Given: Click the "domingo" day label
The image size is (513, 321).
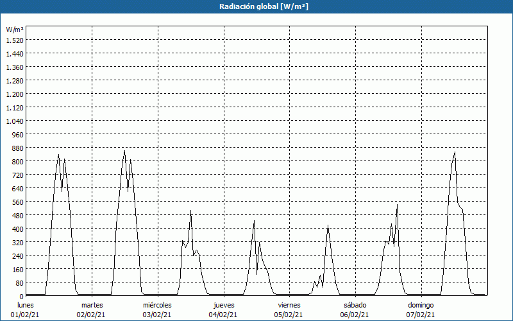Looking at the screenshot, I should tap(421, 305).
